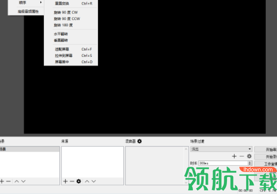Choose 垂直翻转 from the transform menu
The width and height of the screenshot is (277, 194).
71,40
